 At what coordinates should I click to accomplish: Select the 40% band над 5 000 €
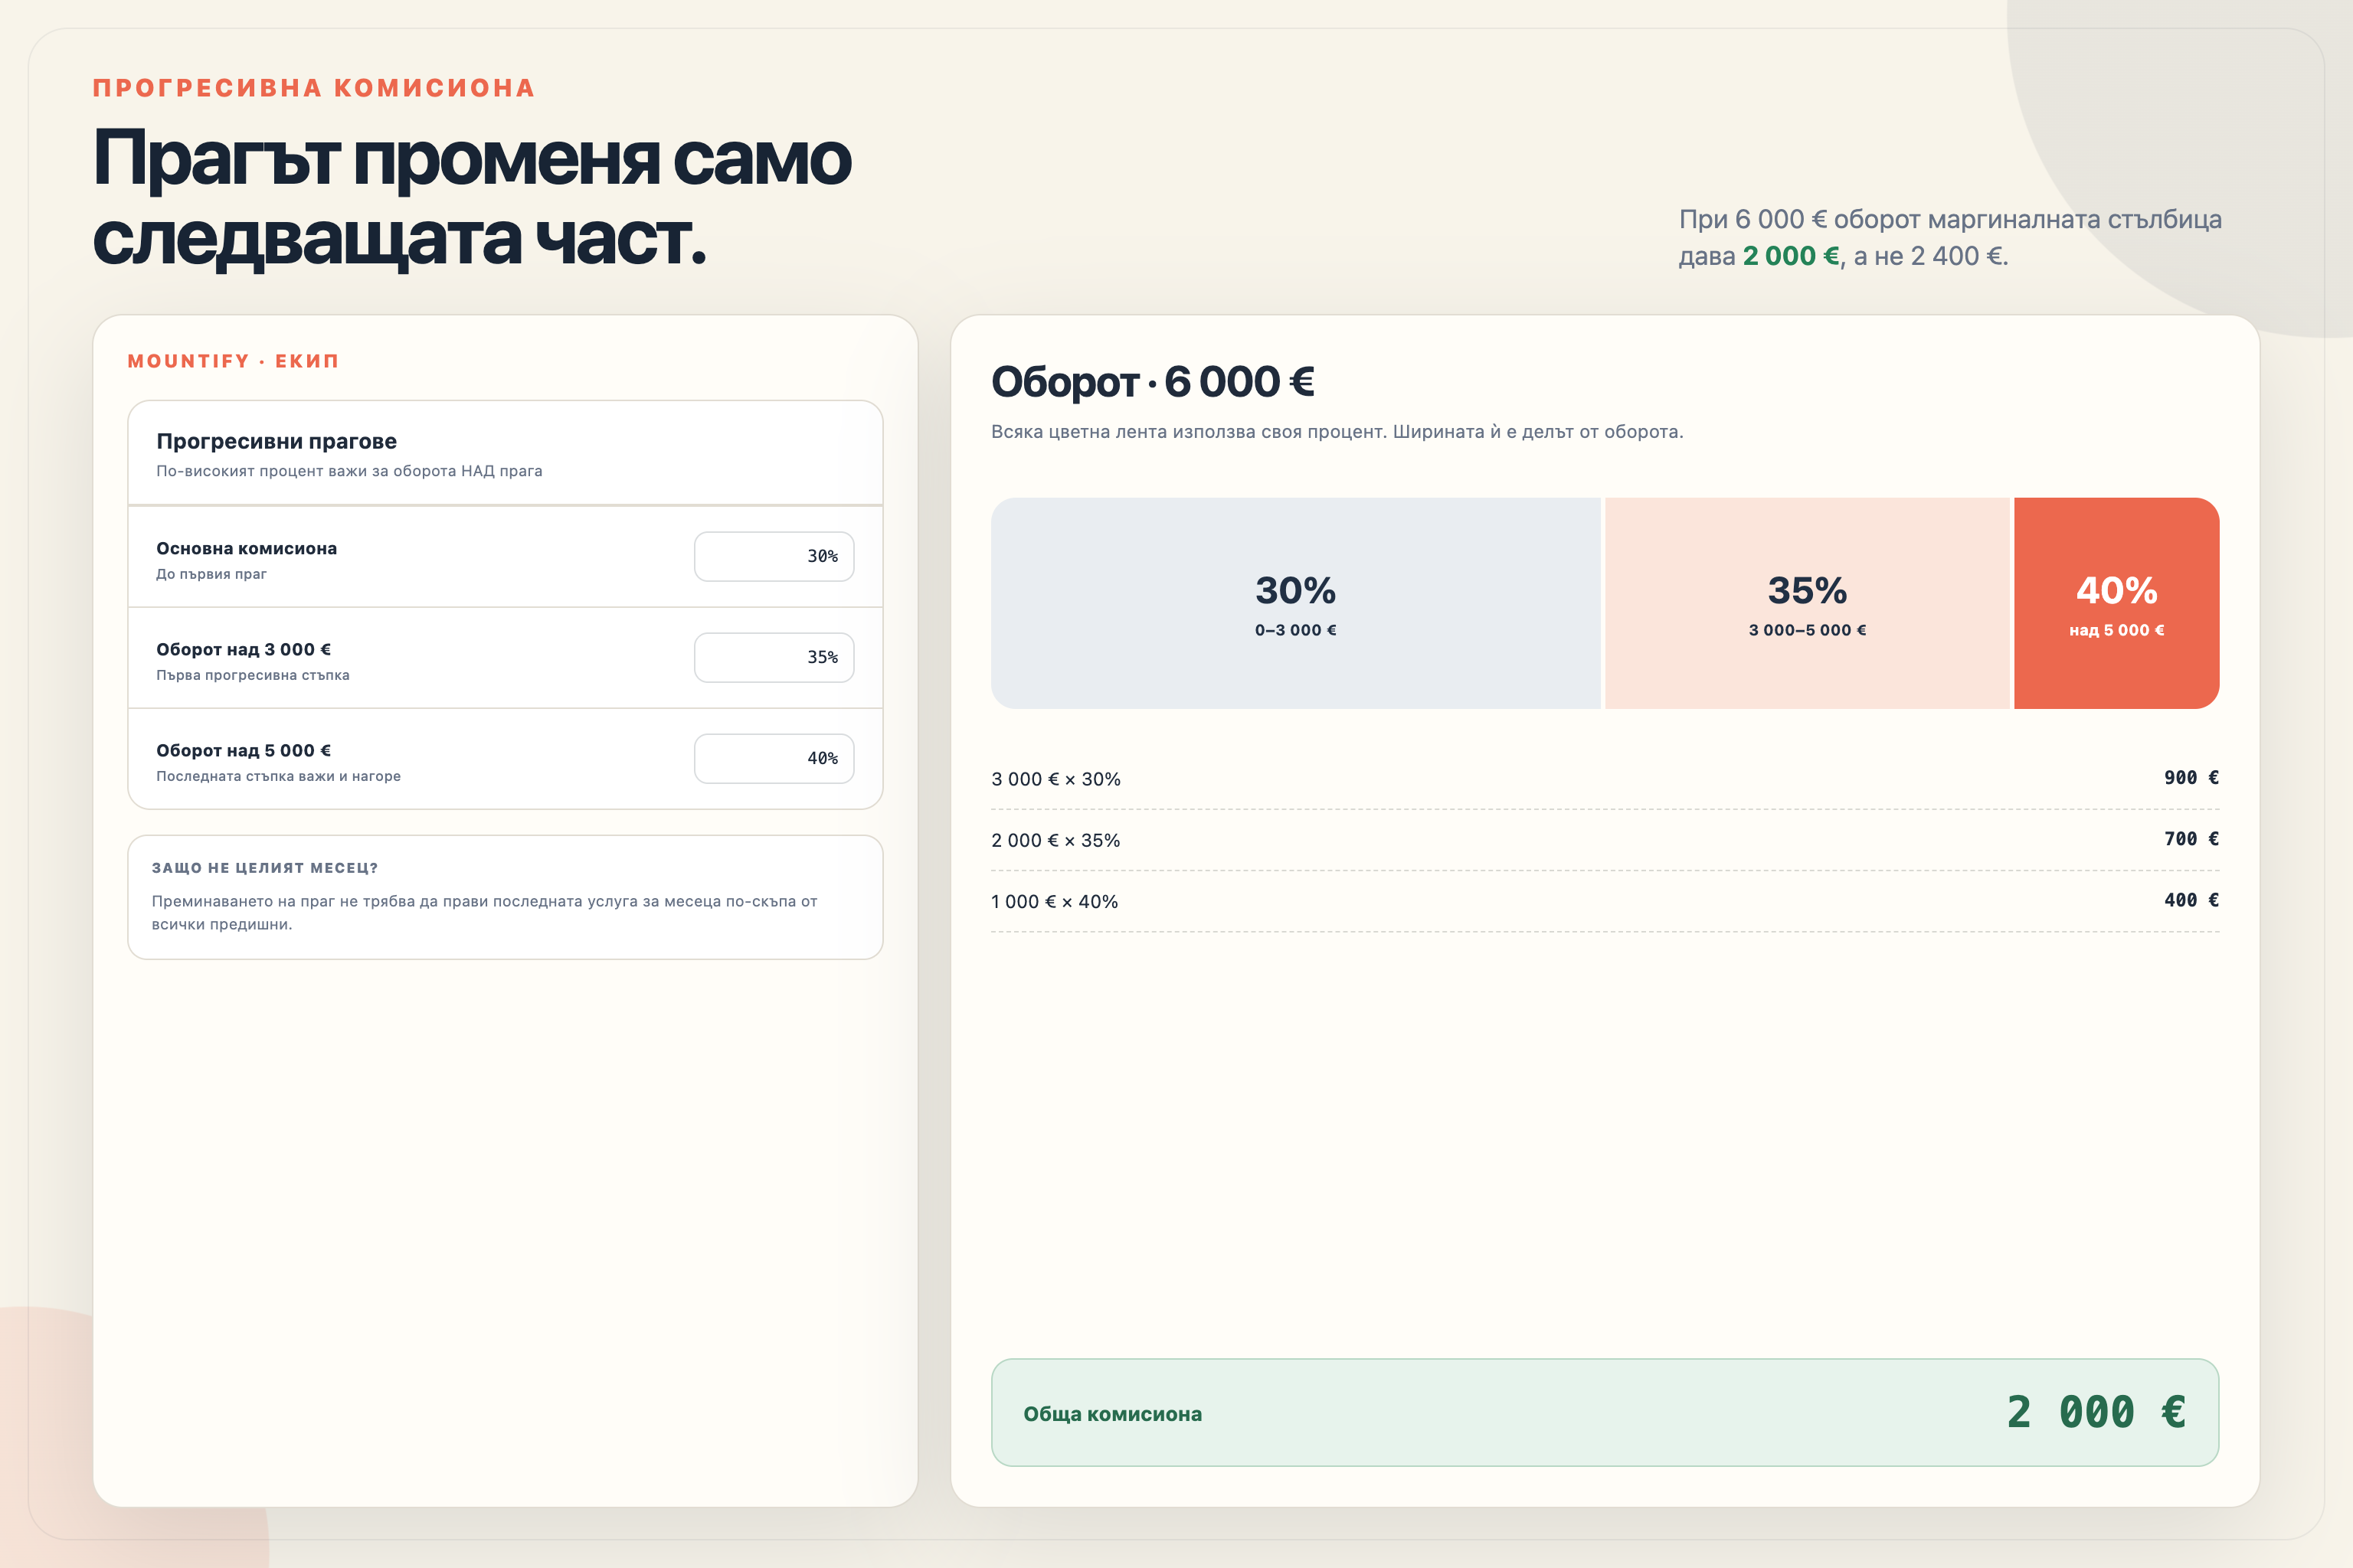(x=2116, y=603)
